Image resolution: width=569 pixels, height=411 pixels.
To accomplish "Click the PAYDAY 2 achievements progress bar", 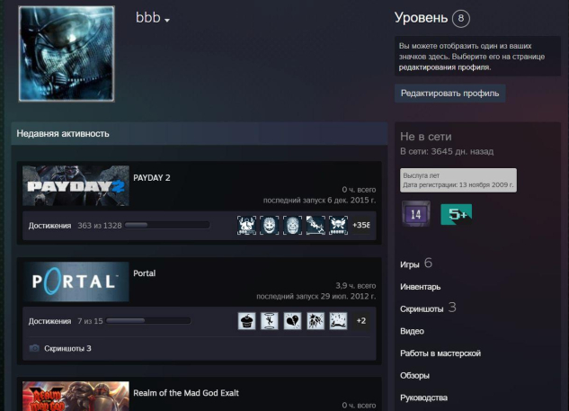I will 166,225.
